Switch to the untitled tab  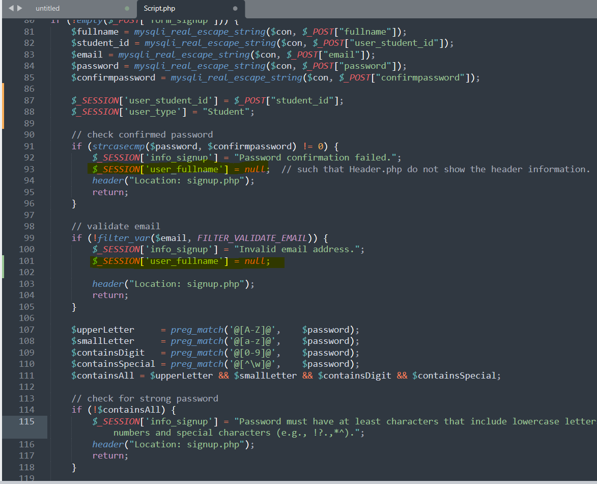coord(48,9)
